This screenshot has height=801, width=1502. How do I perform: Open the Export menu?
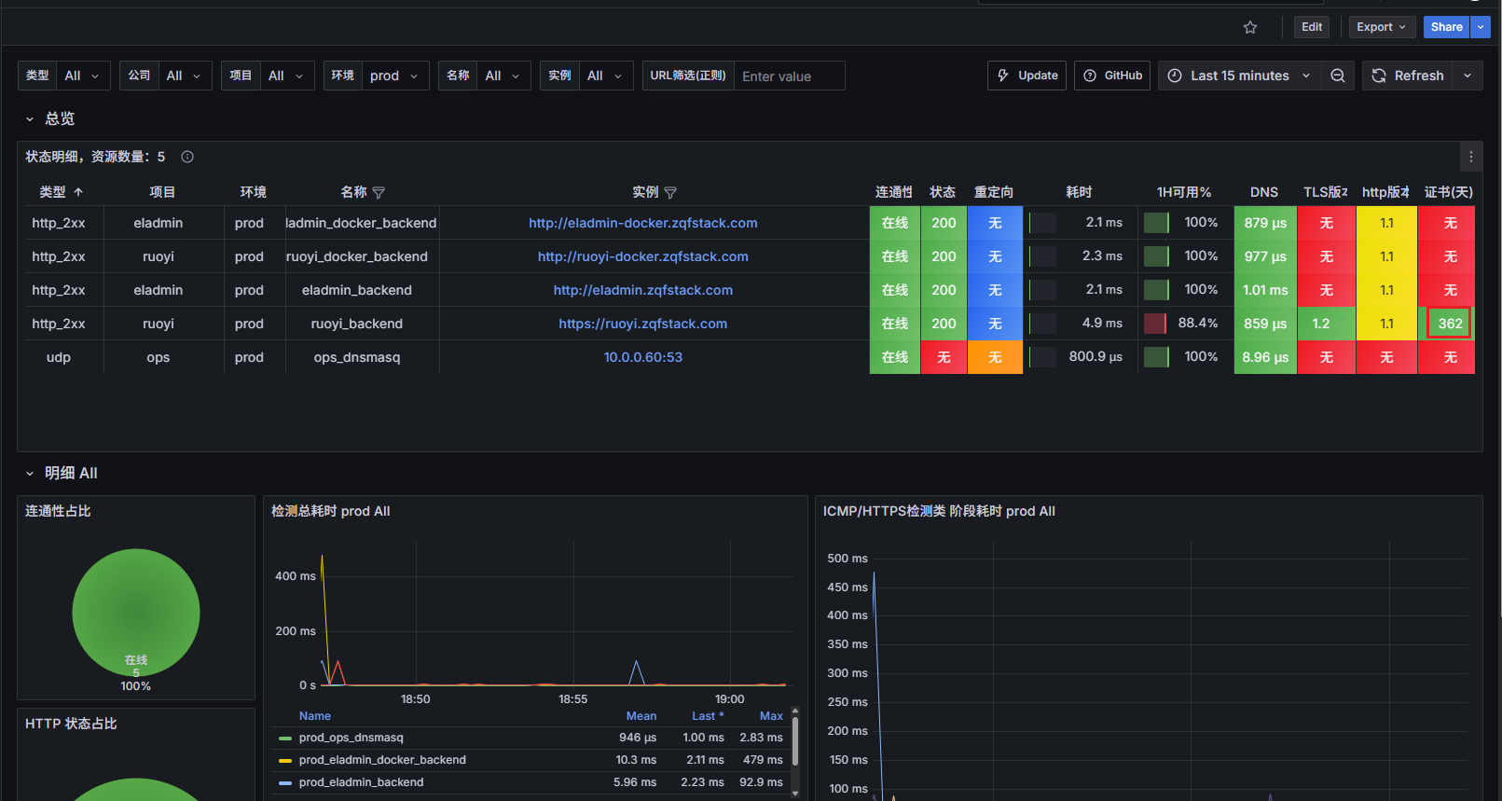(x=1381, y=27)
